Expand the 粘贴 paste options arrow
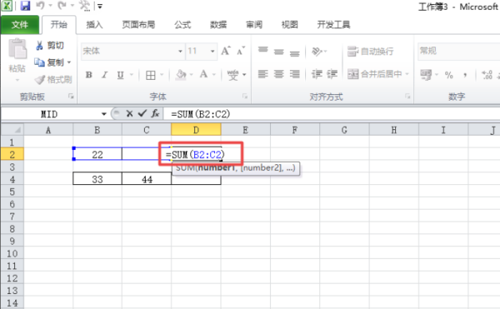Screen dimensions: 500x309 point(17,80)
